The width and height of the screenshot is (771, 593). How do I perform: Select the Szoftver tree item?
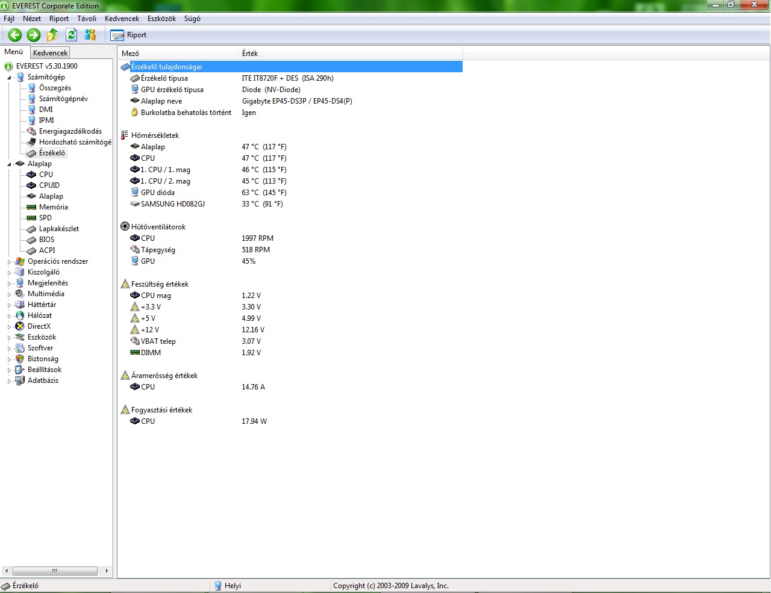tap(40, 348)
